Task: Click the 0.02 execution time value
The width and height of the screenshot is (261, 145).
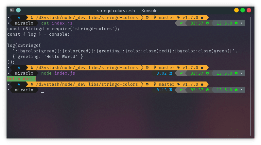Action: (162, 73)
